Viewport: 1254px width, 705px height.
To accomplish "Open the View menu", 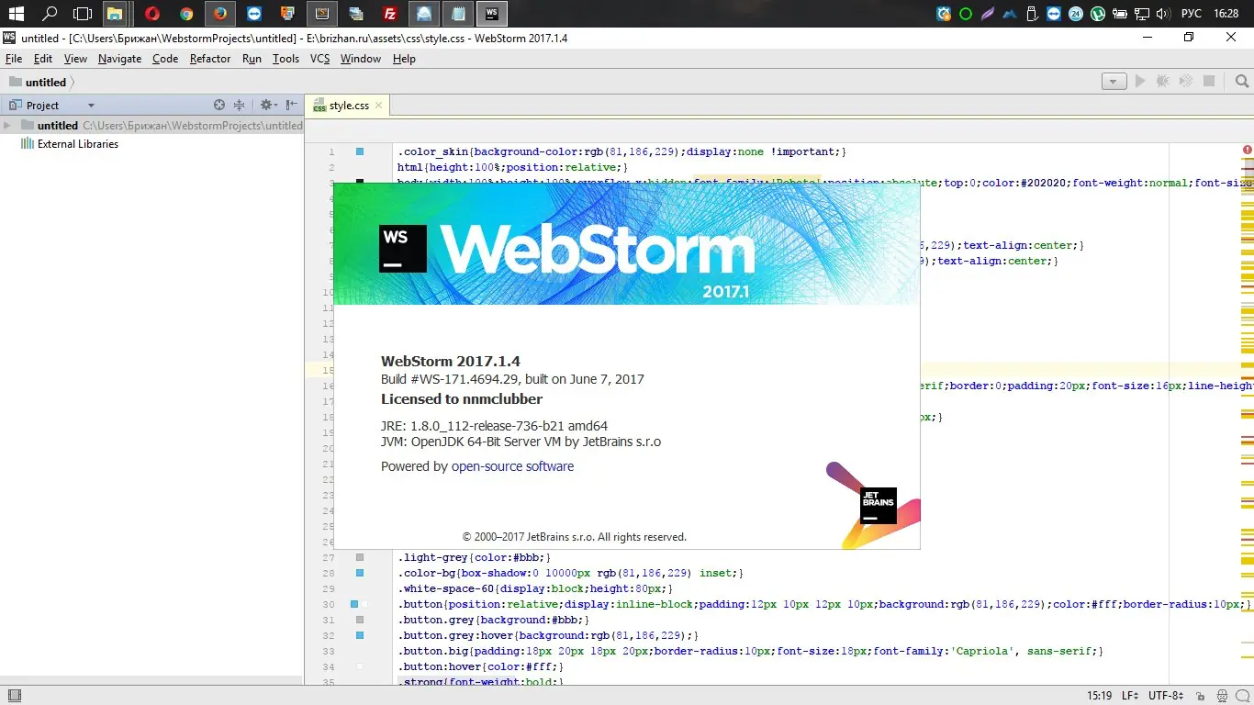I will click(75, 59).
